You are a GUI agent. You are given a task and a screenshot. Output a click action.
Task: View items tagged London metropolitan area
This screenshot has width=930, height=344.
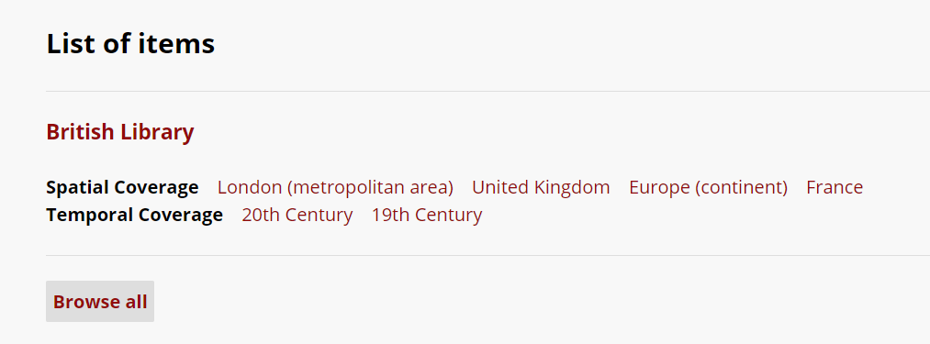click(x=335, y=187)
